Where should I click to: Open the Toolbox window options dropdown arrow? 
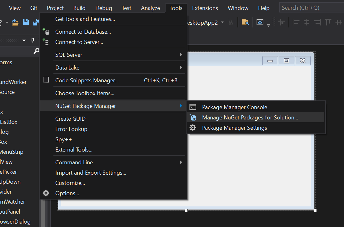point(24,41)
